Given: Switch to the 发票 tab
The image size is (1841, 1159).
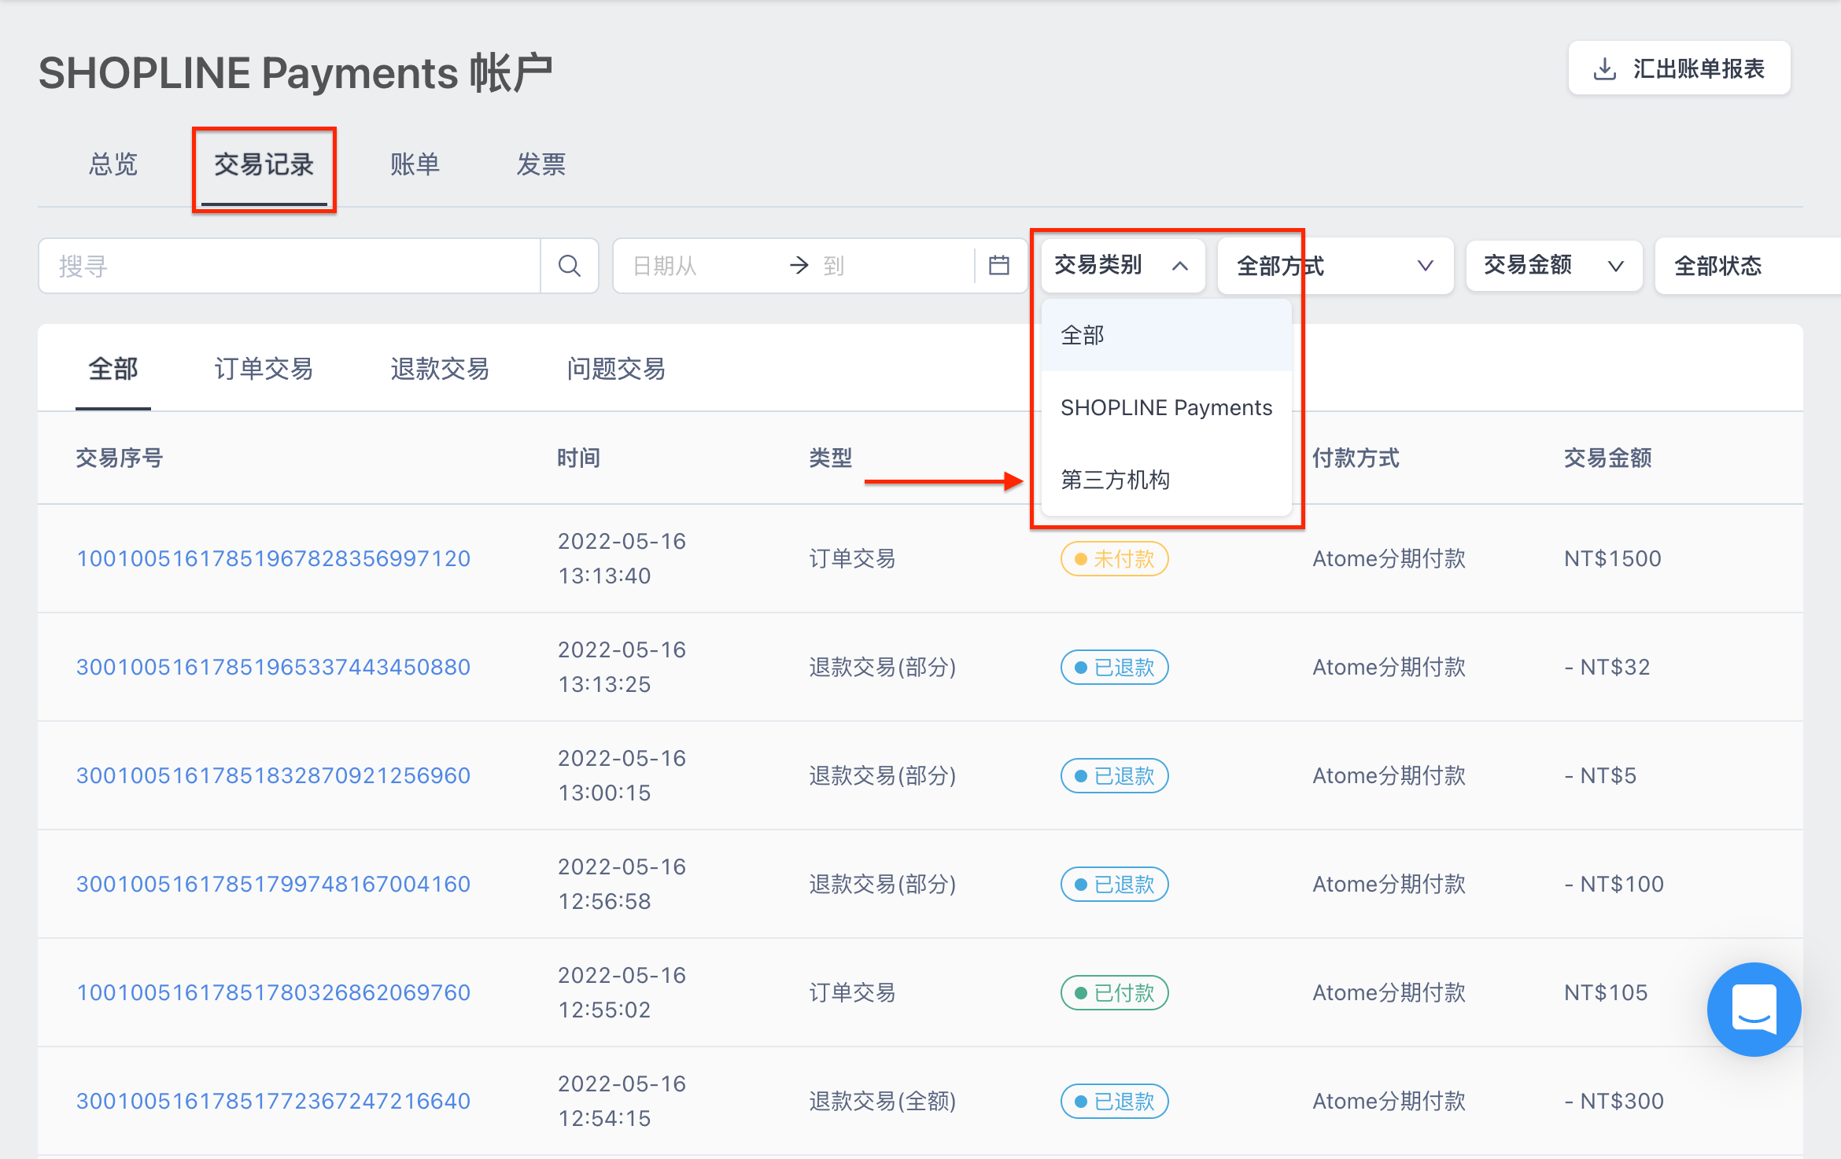Looking at the screenshot, I should coord(541,164).
